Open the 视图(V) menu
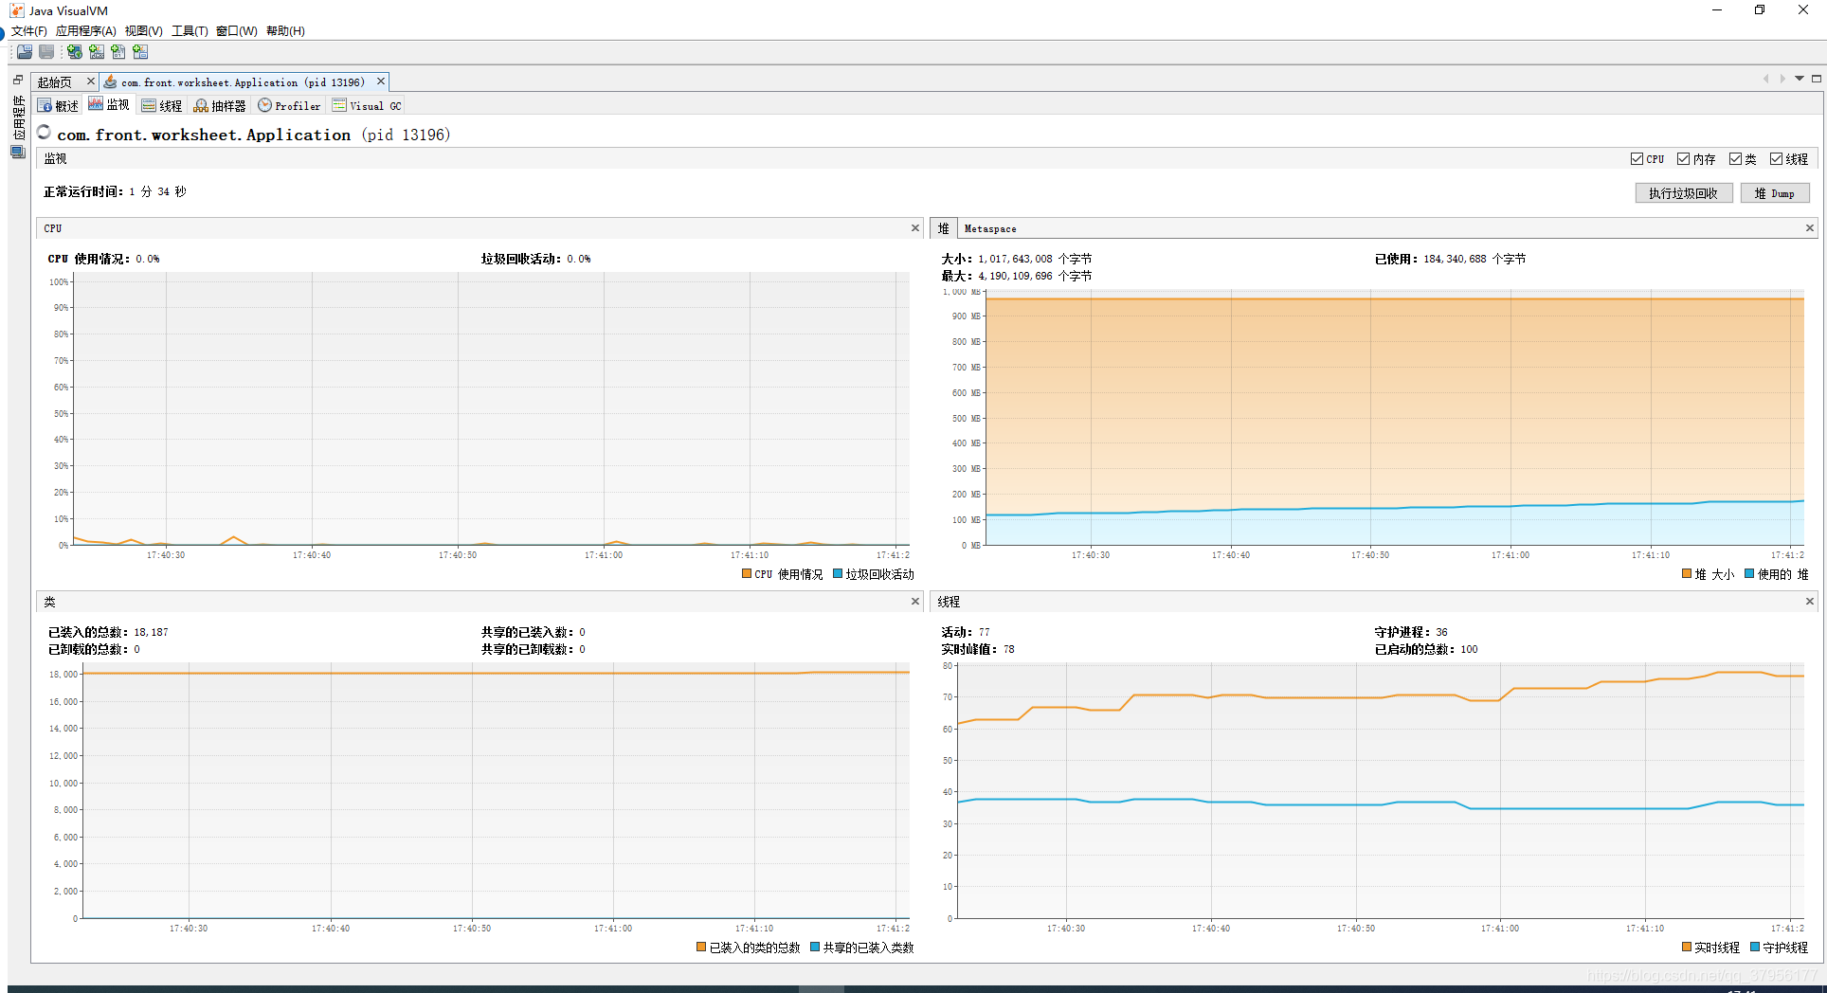This screenshot has height=993, width=1827. coord(144,30)
